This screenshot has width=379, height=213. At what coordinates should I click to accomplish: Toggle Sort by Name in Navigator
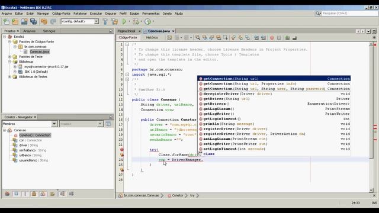click(62, 193)
